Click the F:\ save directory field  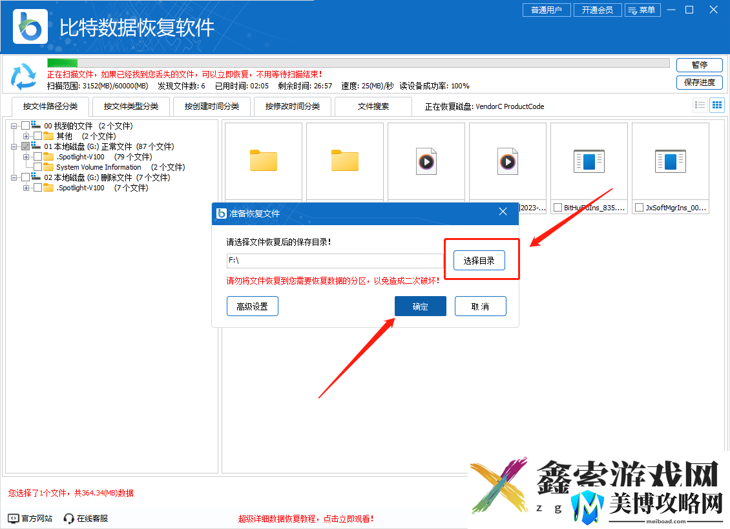[335, 261]
